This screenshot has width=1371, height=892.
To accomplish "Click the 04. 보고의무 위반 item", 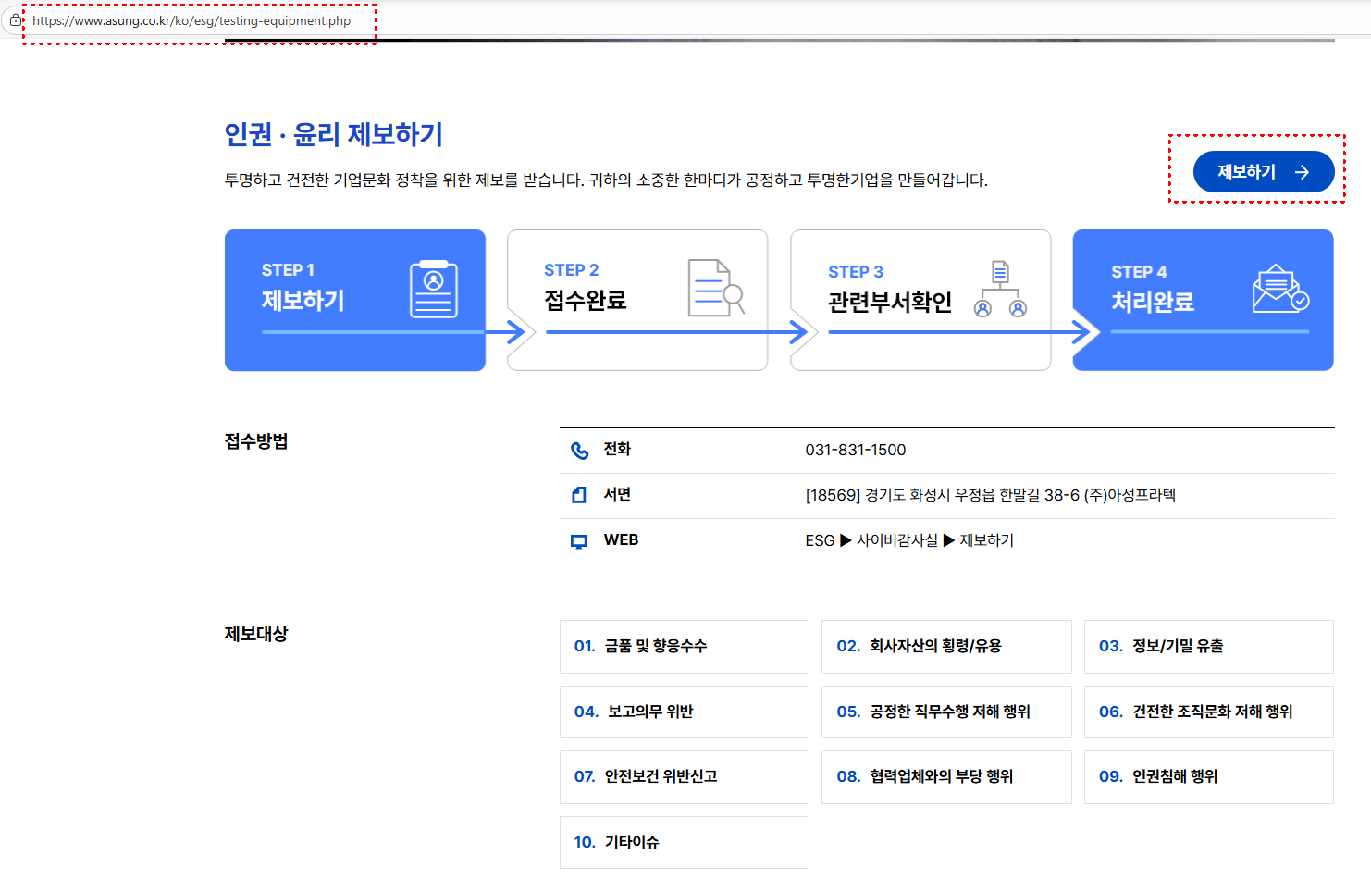I will tap(684, 712).
